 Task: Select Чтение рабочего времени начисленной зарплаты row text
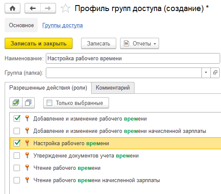coord(97,180)
